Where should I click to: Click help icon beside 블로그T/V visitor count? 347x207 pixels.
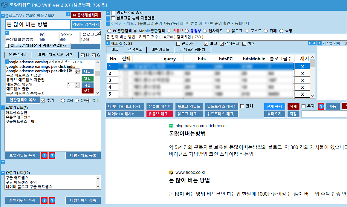(3, 16)
